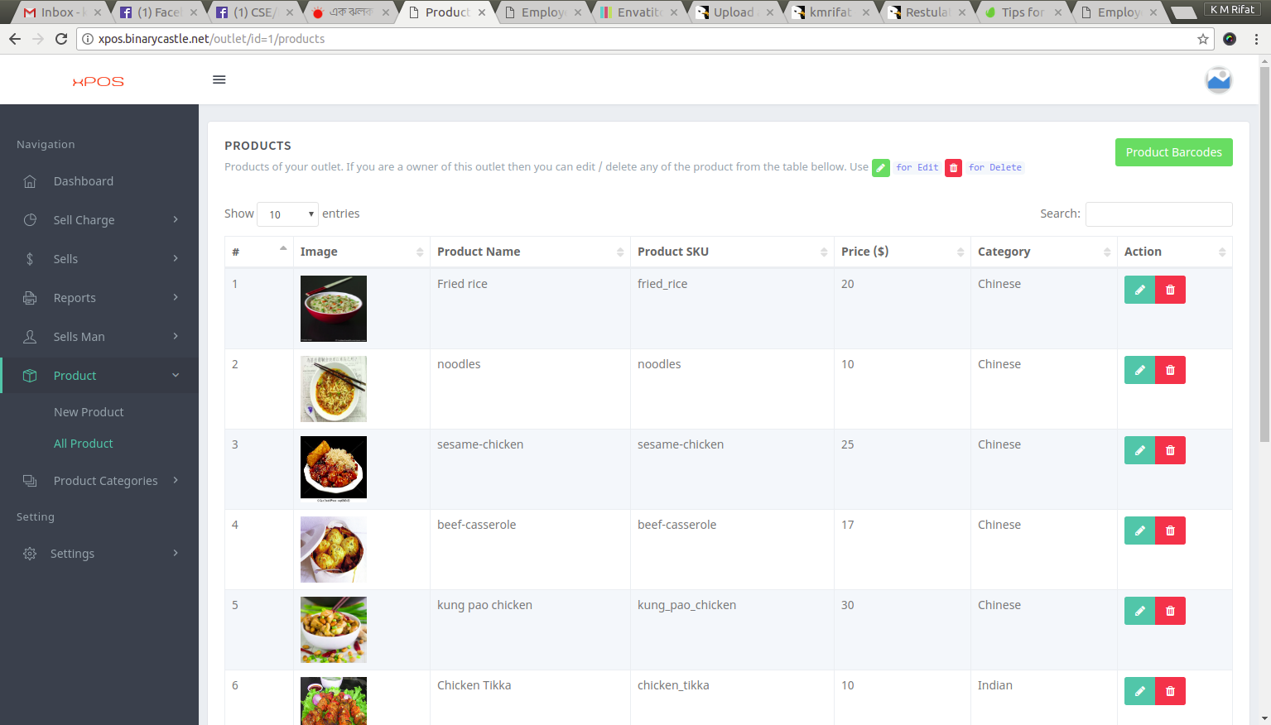1271x725 pixels.
Task: Open the user profile avatar icon
Action: 1218,80
